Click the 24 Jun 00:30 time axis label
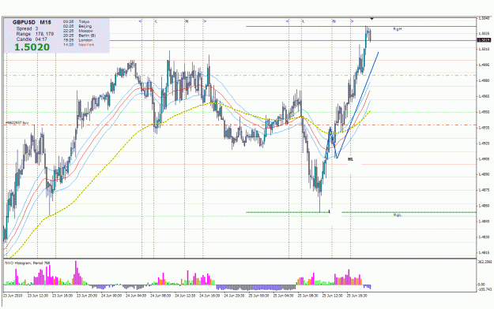Image resolution: width=494 pixels, height=309 pixels. click(111, 296)
